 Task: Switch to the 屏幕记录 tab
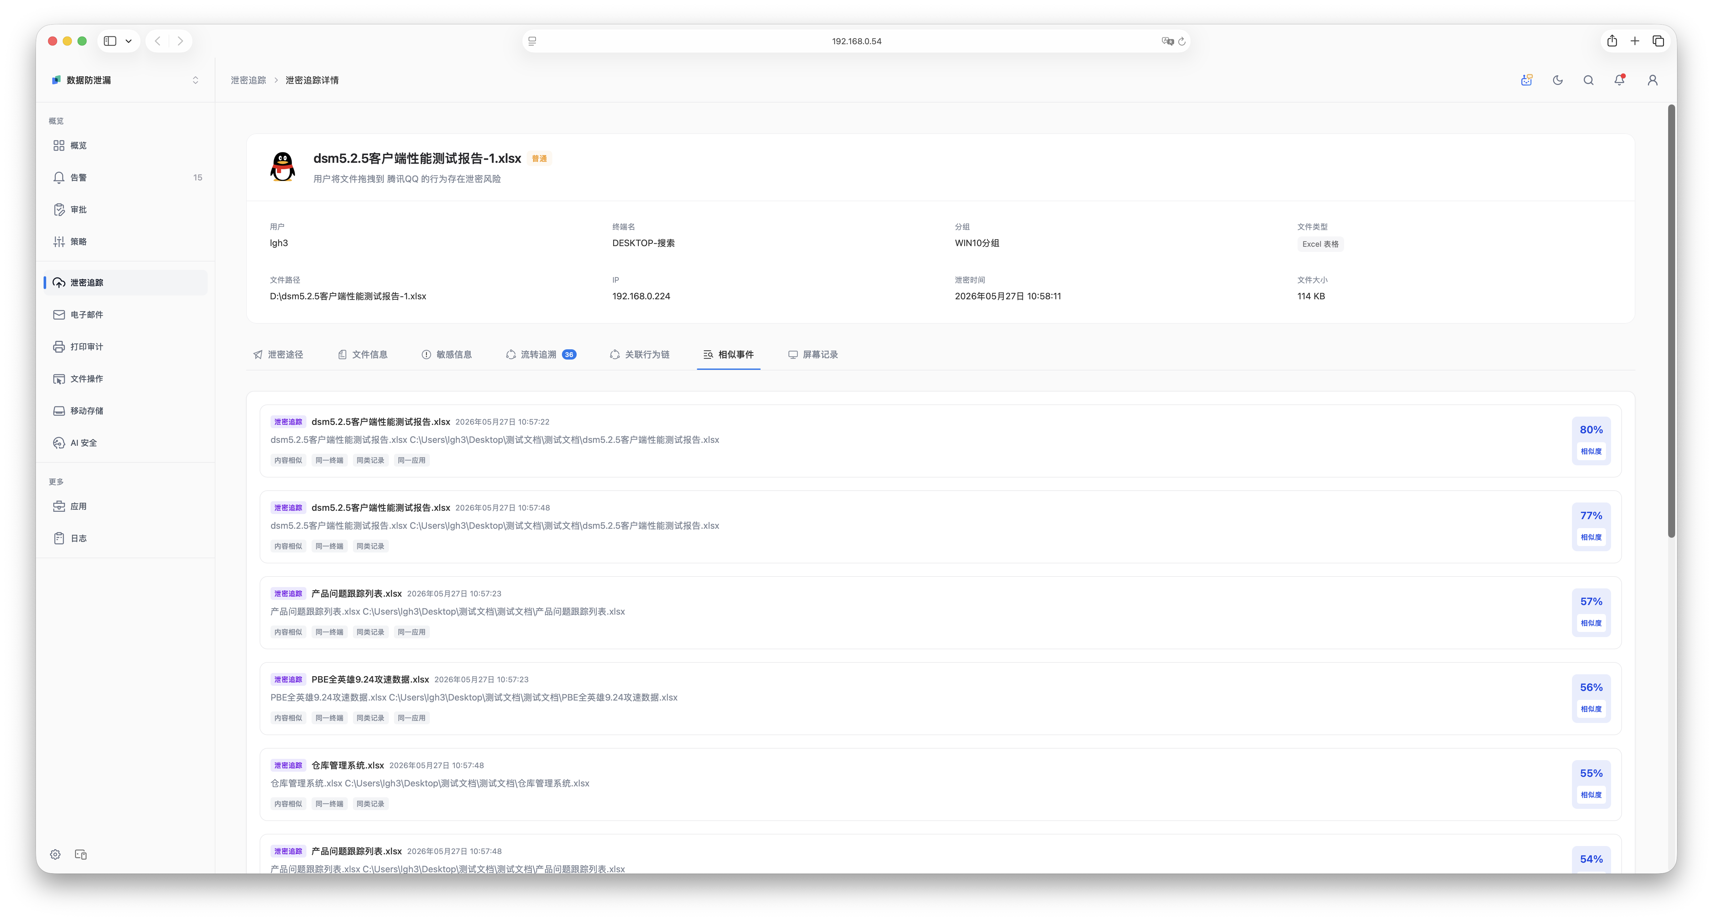813,354
